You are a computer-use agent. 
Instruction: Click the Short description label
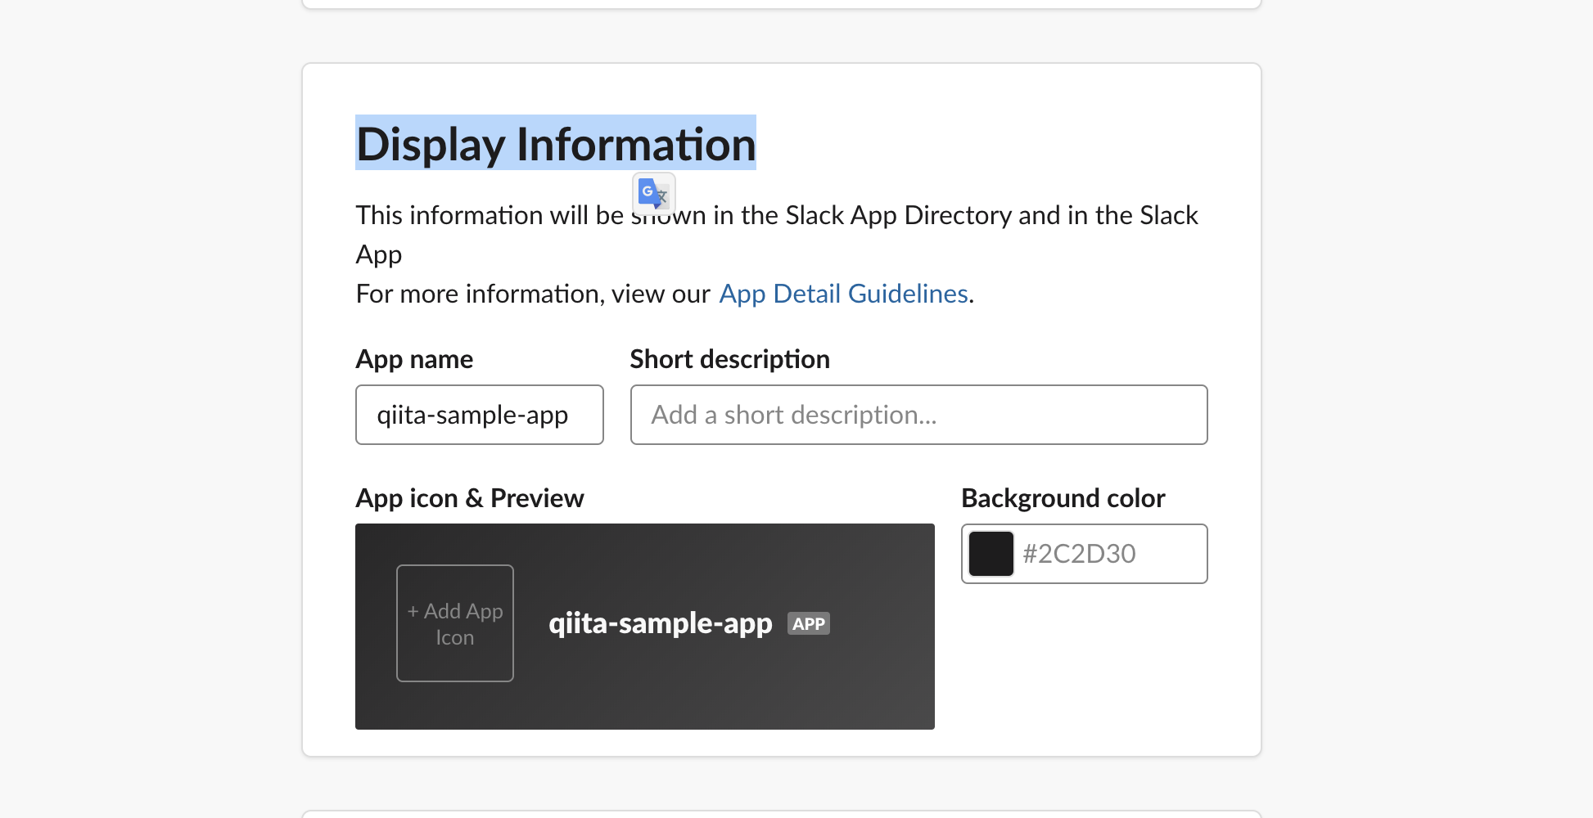click(729, 359)
